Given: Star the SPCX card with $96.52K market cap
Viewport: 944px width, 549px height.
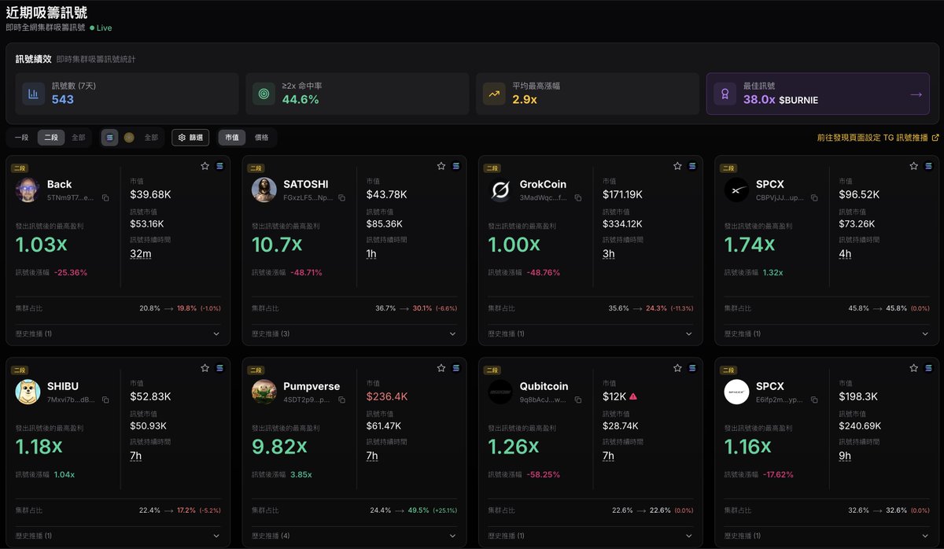Looking at the screenshot, I should (913, 167).
